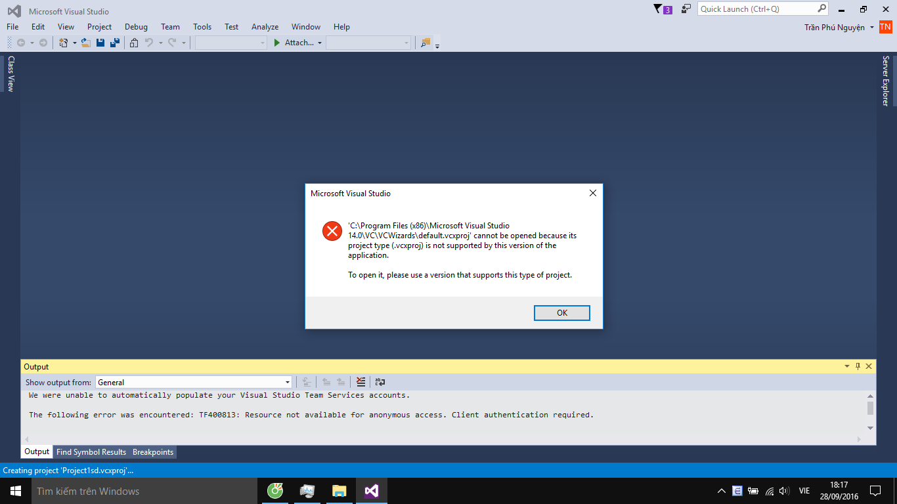Click the notifications flag icon
The width and height of the screenshot is (897, 504).
pos(658,9)
